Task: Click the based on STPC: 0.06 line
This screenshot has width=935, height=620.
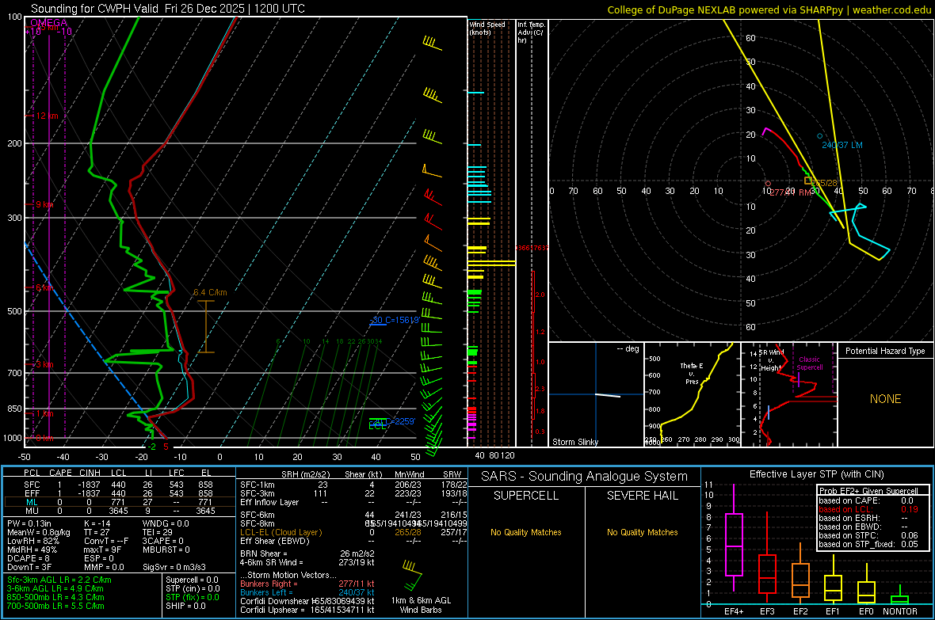Action: [x=868, y=535]
